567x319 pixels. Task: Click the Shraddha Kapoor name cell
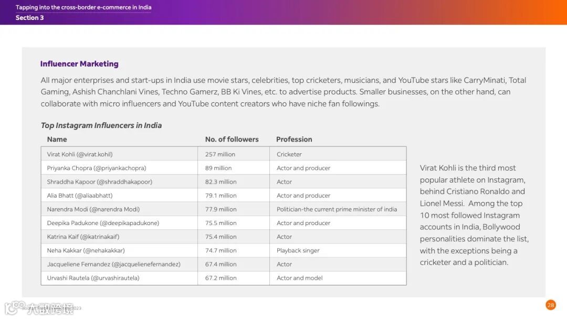point(99,182)
